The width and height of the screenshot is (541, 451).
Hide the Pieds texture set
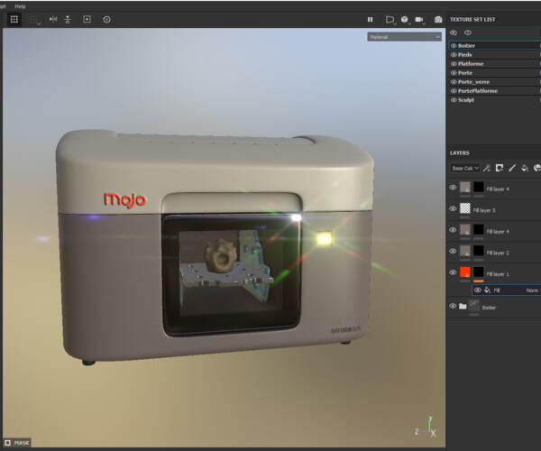[454, 54]
